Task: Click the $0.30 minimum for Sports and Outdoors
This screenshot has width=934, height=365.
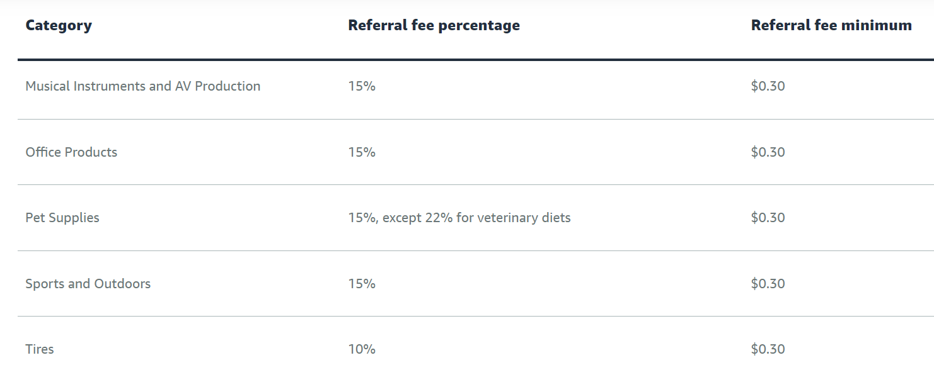Action: click(768, 284)
